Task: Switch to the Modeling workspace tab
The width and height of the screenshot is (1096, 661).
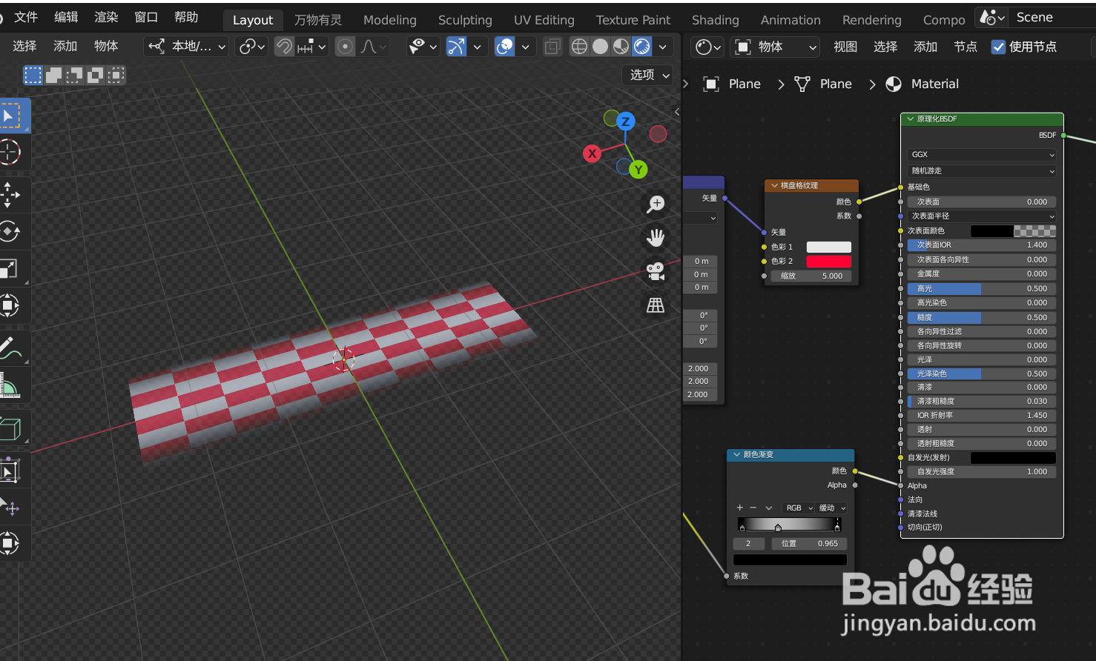Action: [390, 20]
